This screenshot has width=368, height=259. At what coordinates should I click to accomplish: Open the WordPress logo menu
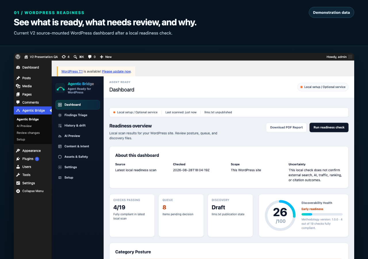click(x=18, y=57)
